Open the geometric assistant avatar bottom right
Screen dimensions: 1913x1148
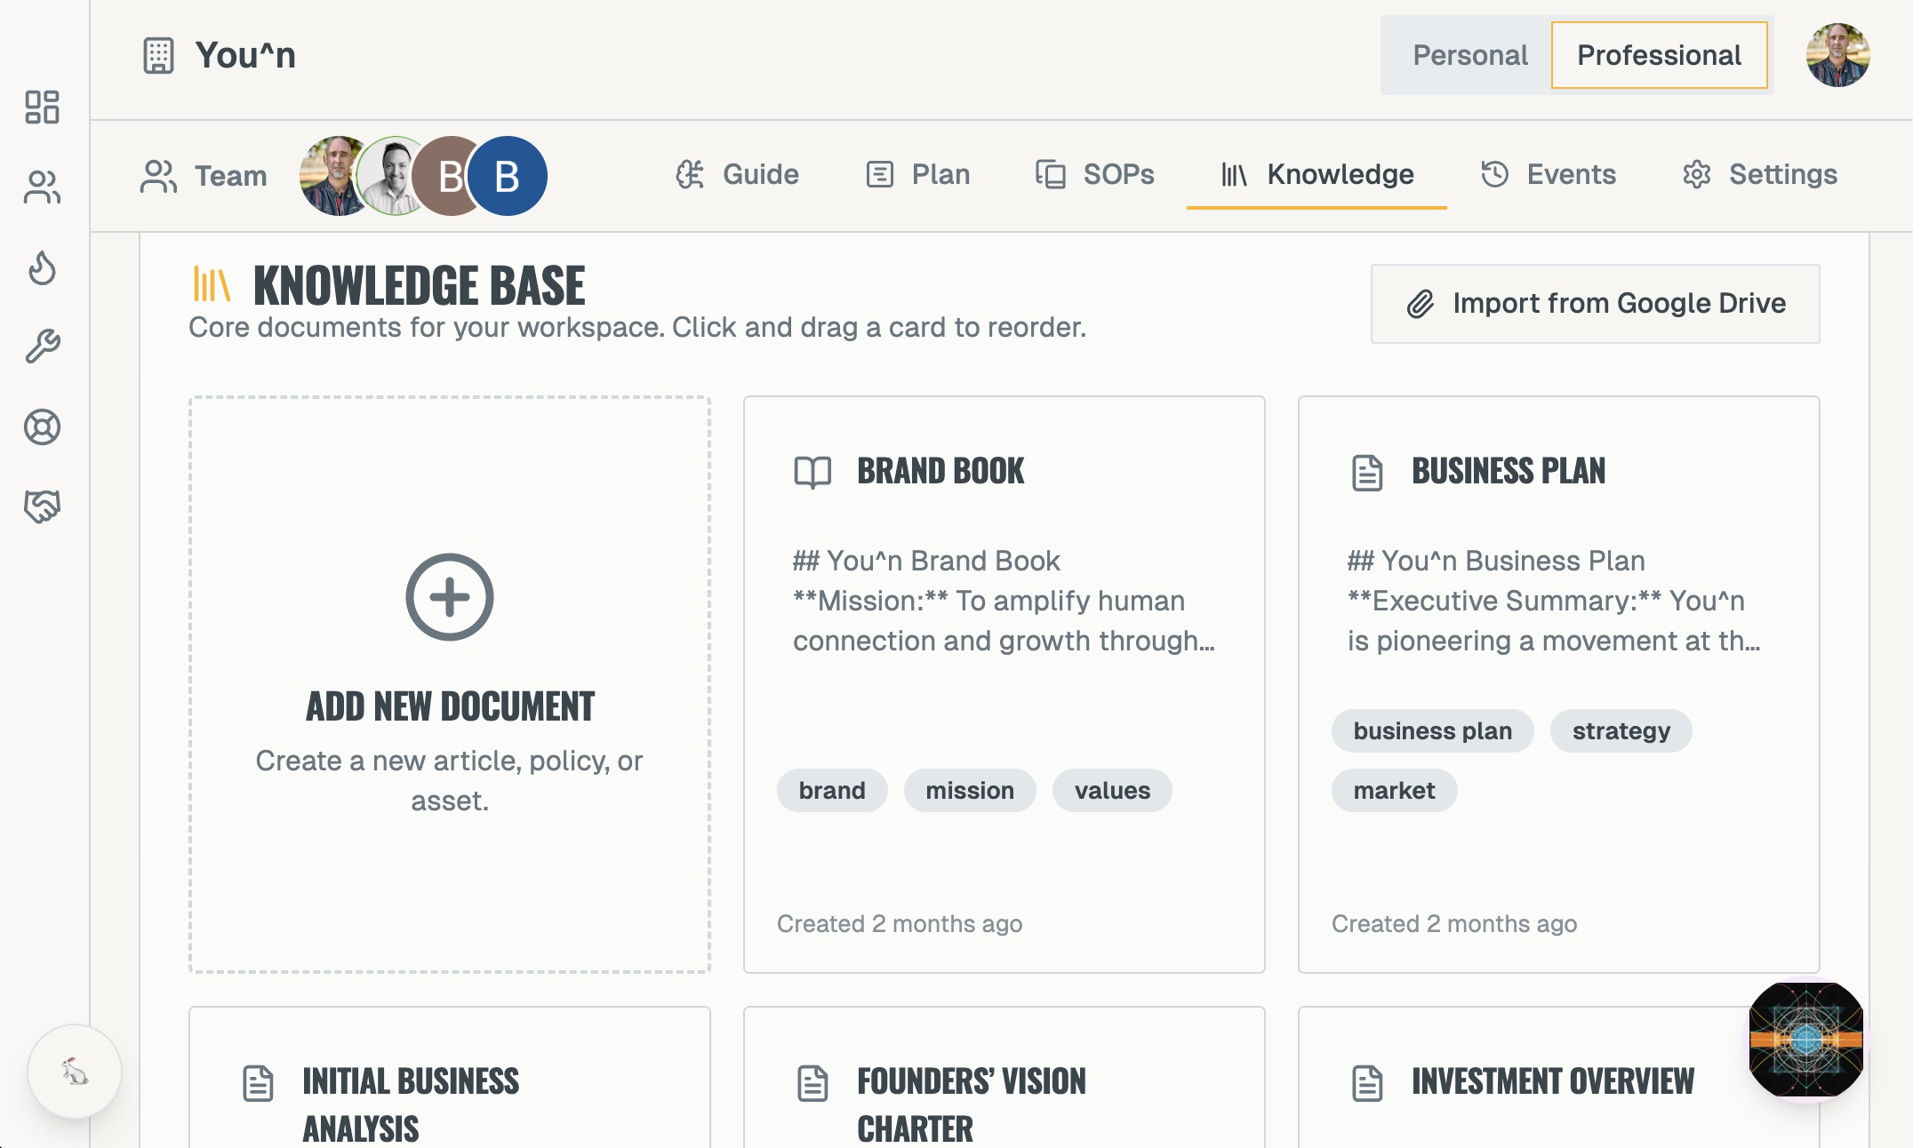coord(1805,1039)
